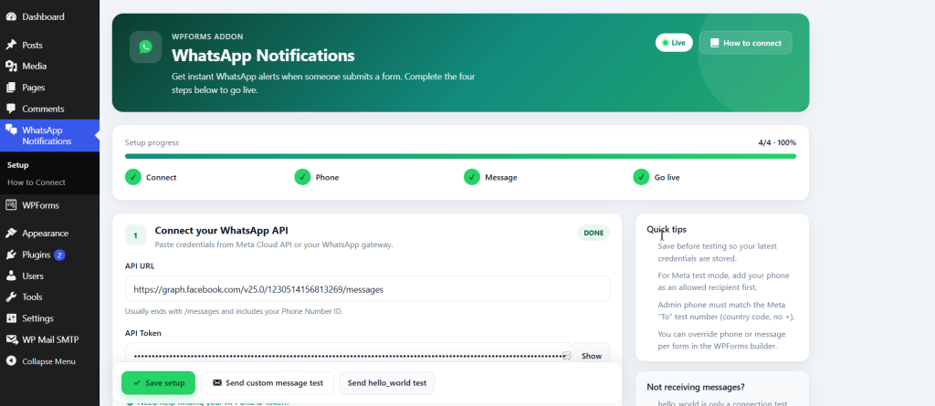
Task: Click the Phone step checkmark icon
Action: [x=302, y=177]
